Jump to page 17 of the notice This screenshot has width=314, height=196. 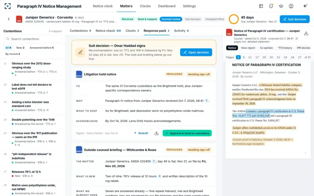tap(257, 57)
